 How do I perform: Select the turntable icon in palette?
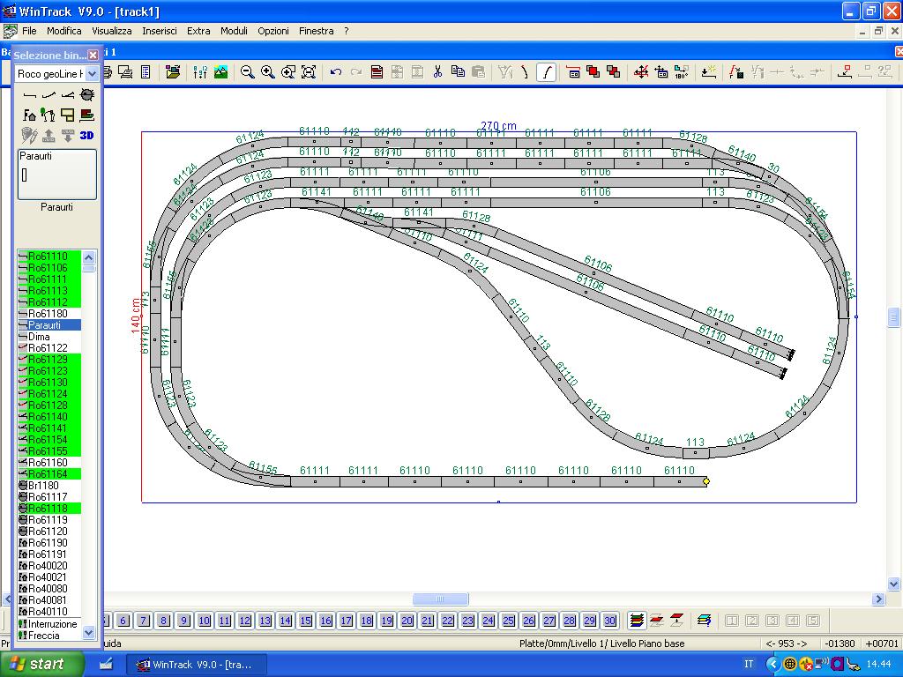point(87,94)
